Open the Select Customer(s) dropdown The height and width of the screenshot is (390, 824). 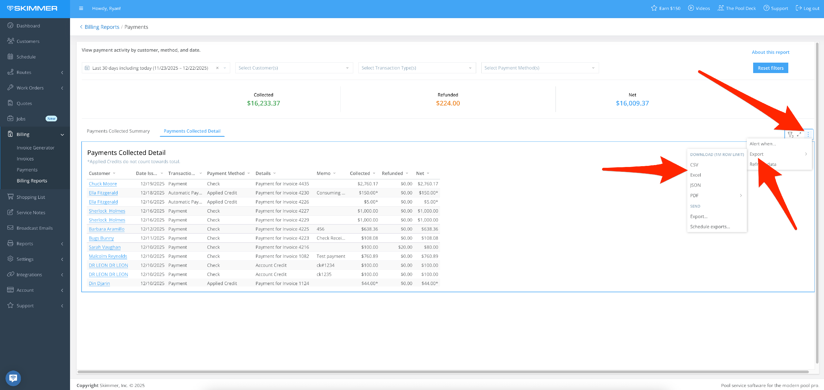[294, 68]
